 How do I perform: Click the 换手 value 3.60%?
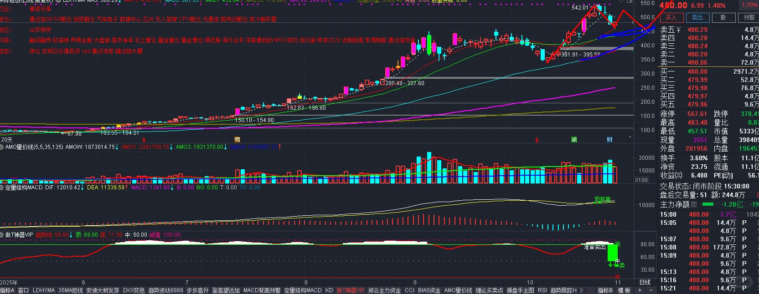pyautogui.click(x=698, y=158)
